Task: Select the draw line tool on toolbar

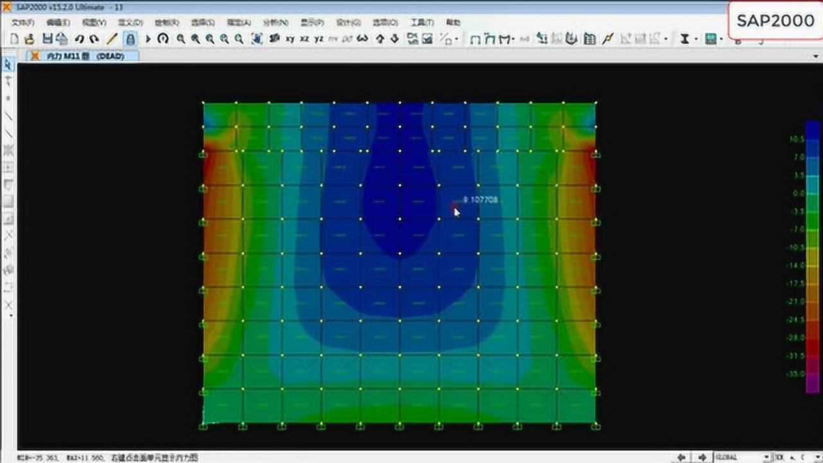Action: coord(113,39)
